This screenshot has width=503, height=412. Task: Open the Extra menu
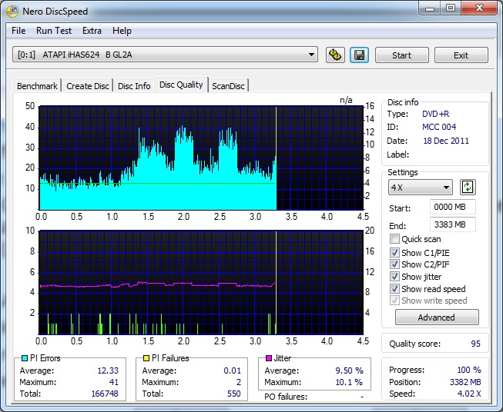pyautogui.click(x=92, y=31)
